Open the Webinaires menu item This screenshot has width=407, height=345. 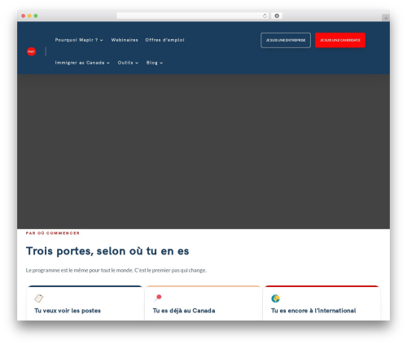coord(125,40)
